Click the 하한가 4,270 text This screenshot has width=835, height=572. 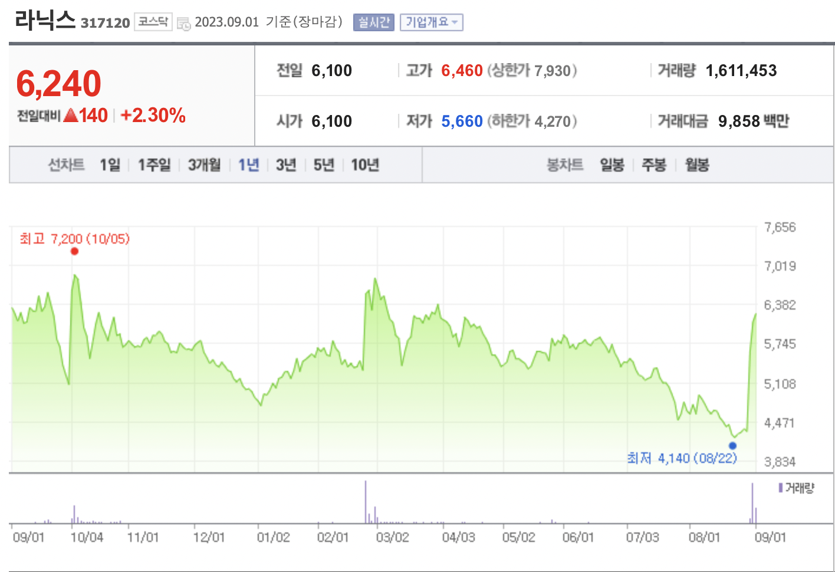pyautogui.click(x=532, y=121)
